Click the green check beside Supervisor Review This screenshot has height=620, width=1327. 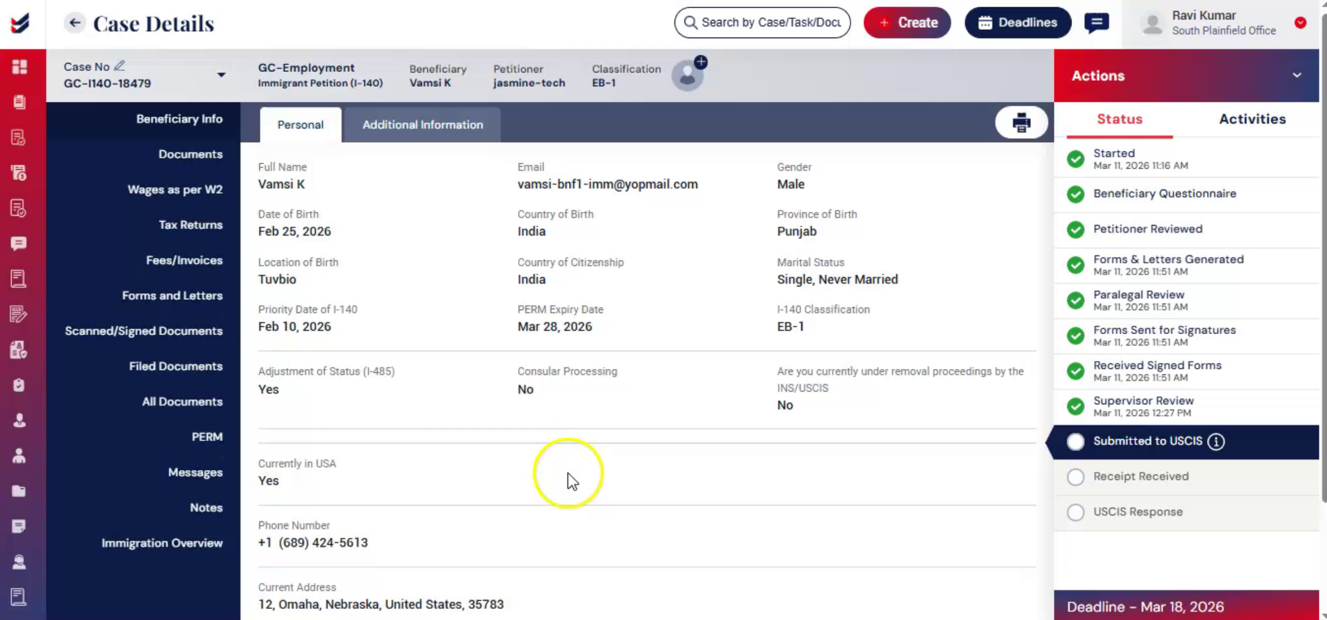pyautogui.click(x=1075, y=407)
